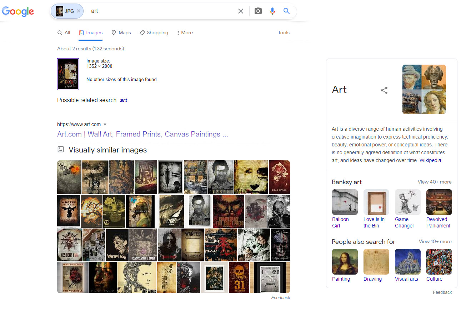
Task: Click the possible related search 'art' link
Action: pos(124,100)
